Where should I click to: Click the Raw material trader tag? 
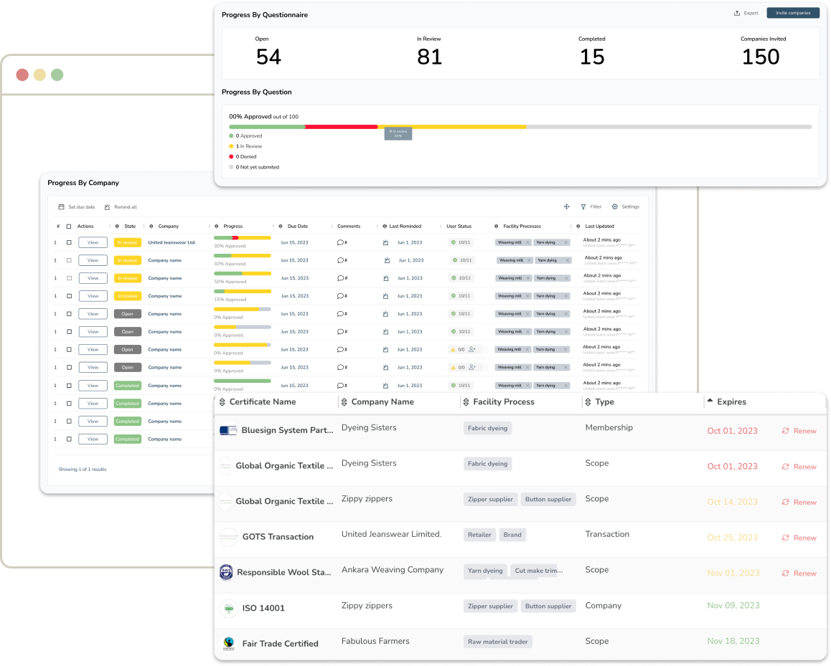[497, 642]
